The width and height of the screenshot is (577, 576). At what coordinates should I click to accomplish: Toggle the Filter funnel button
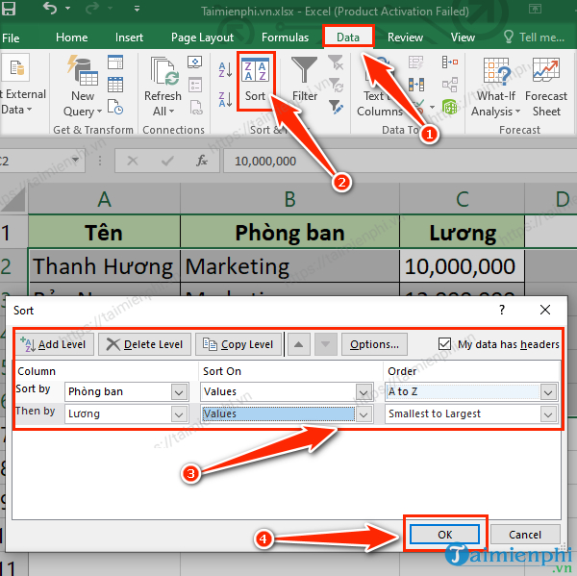(304, 79)
